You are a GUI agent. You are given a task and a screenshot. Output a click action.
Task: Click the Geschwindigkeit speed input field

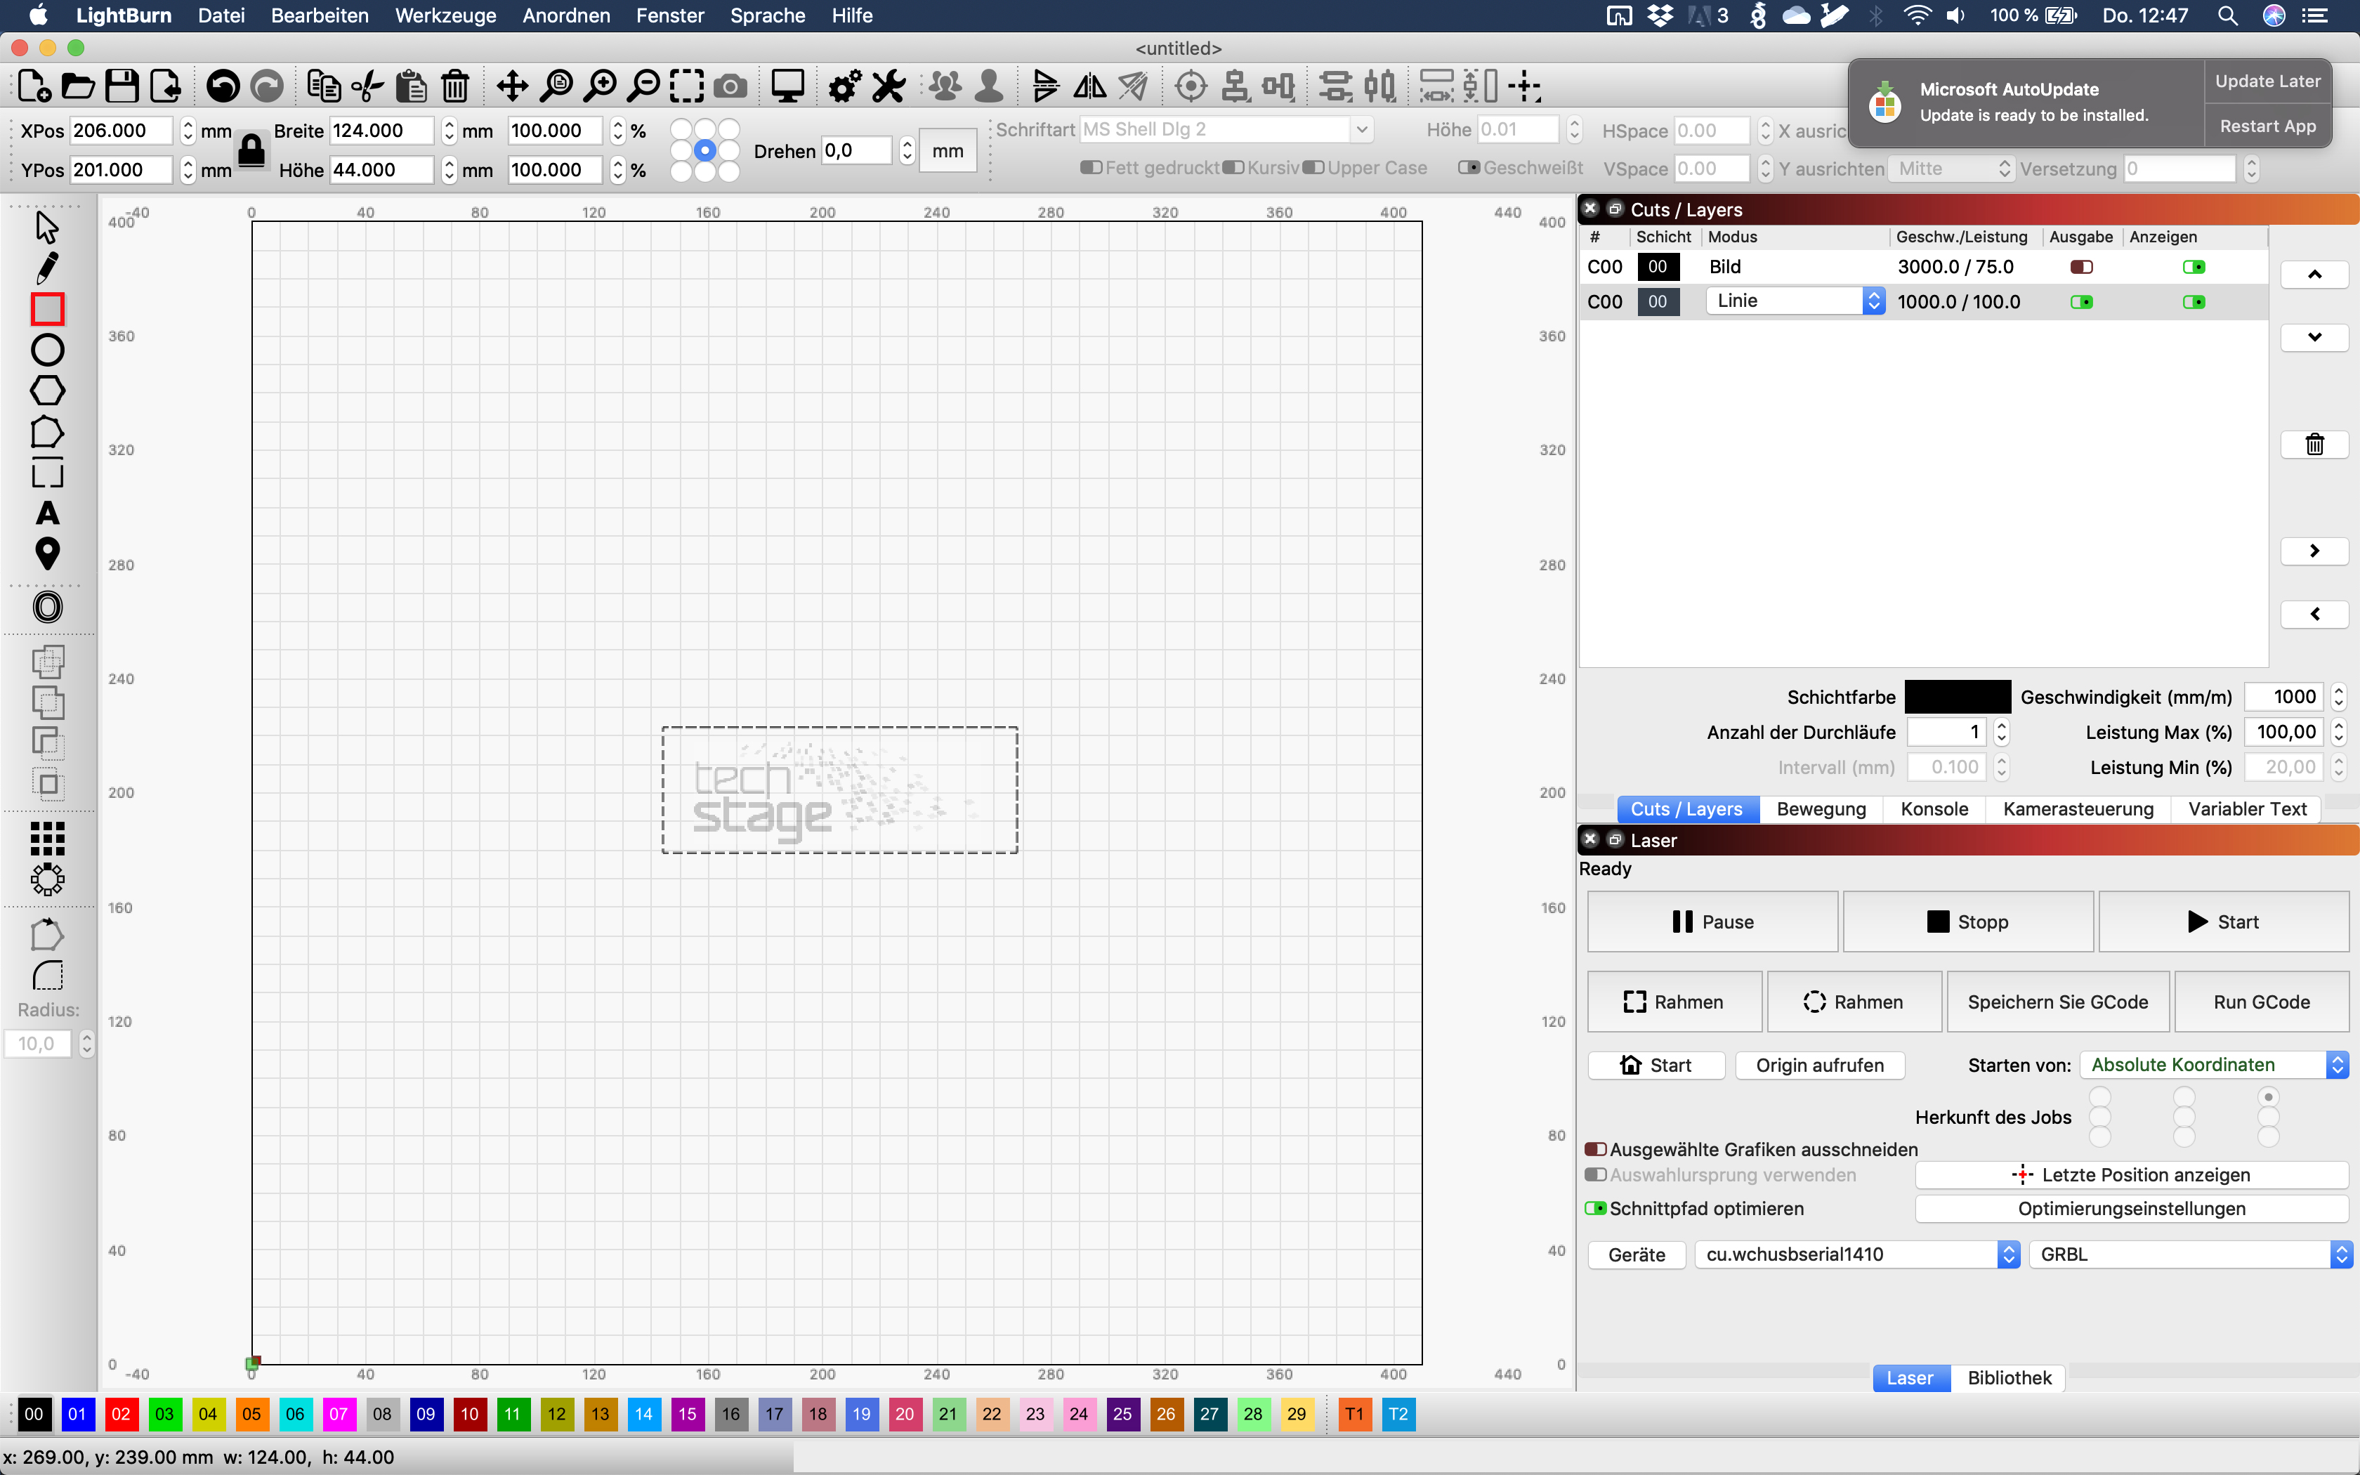(x=2286, y=697)
